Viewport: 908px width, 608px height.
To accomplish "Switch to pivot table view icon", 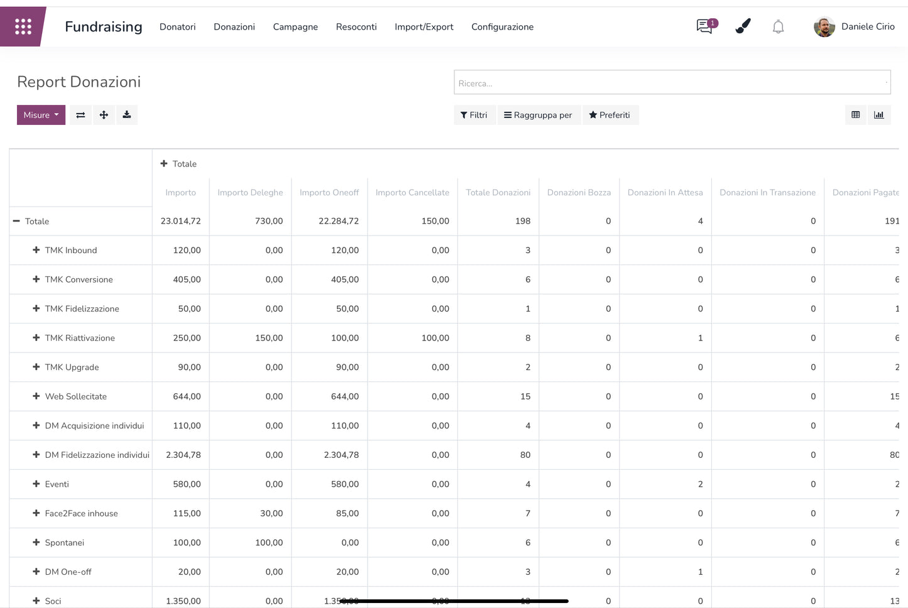I will (855, 115).
